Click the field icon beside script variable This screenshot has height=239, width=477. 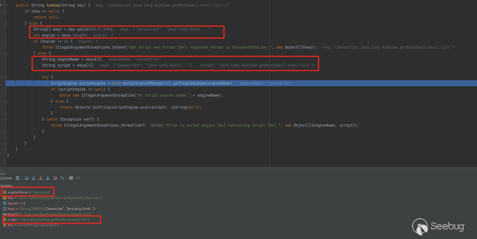click(4, 220)
